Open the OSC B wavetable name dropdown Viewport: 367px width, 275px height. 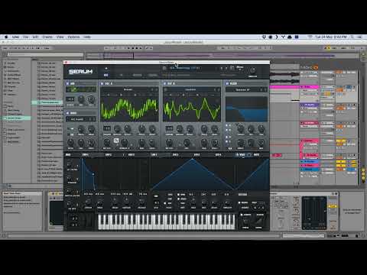point(190,89)
